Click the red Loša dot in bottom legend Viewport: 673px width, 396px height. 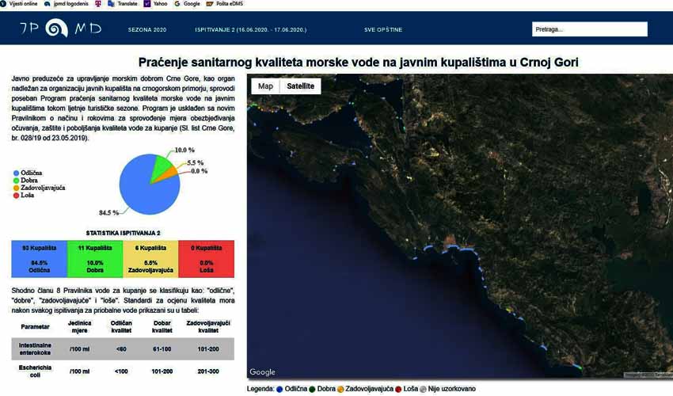pyautogui.click(x=398, y=389)
